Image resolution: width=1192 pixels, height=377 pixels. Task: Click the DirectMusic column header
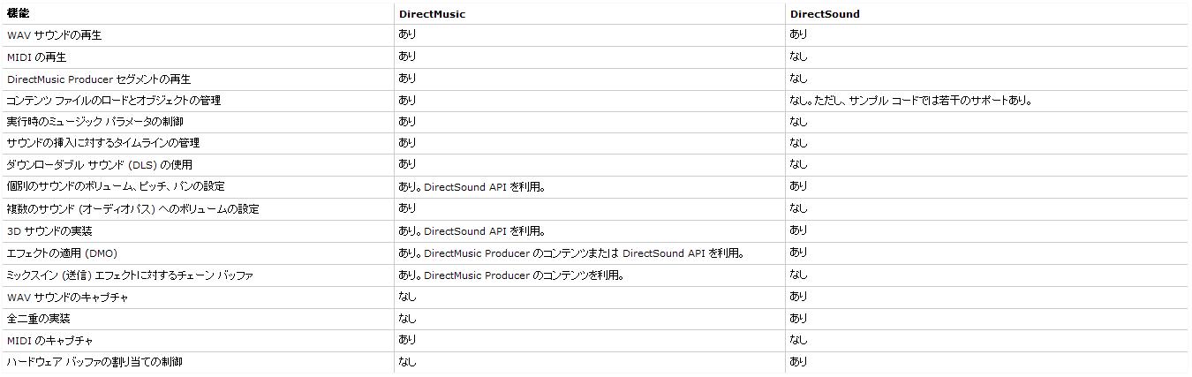(x=432, y=14)
